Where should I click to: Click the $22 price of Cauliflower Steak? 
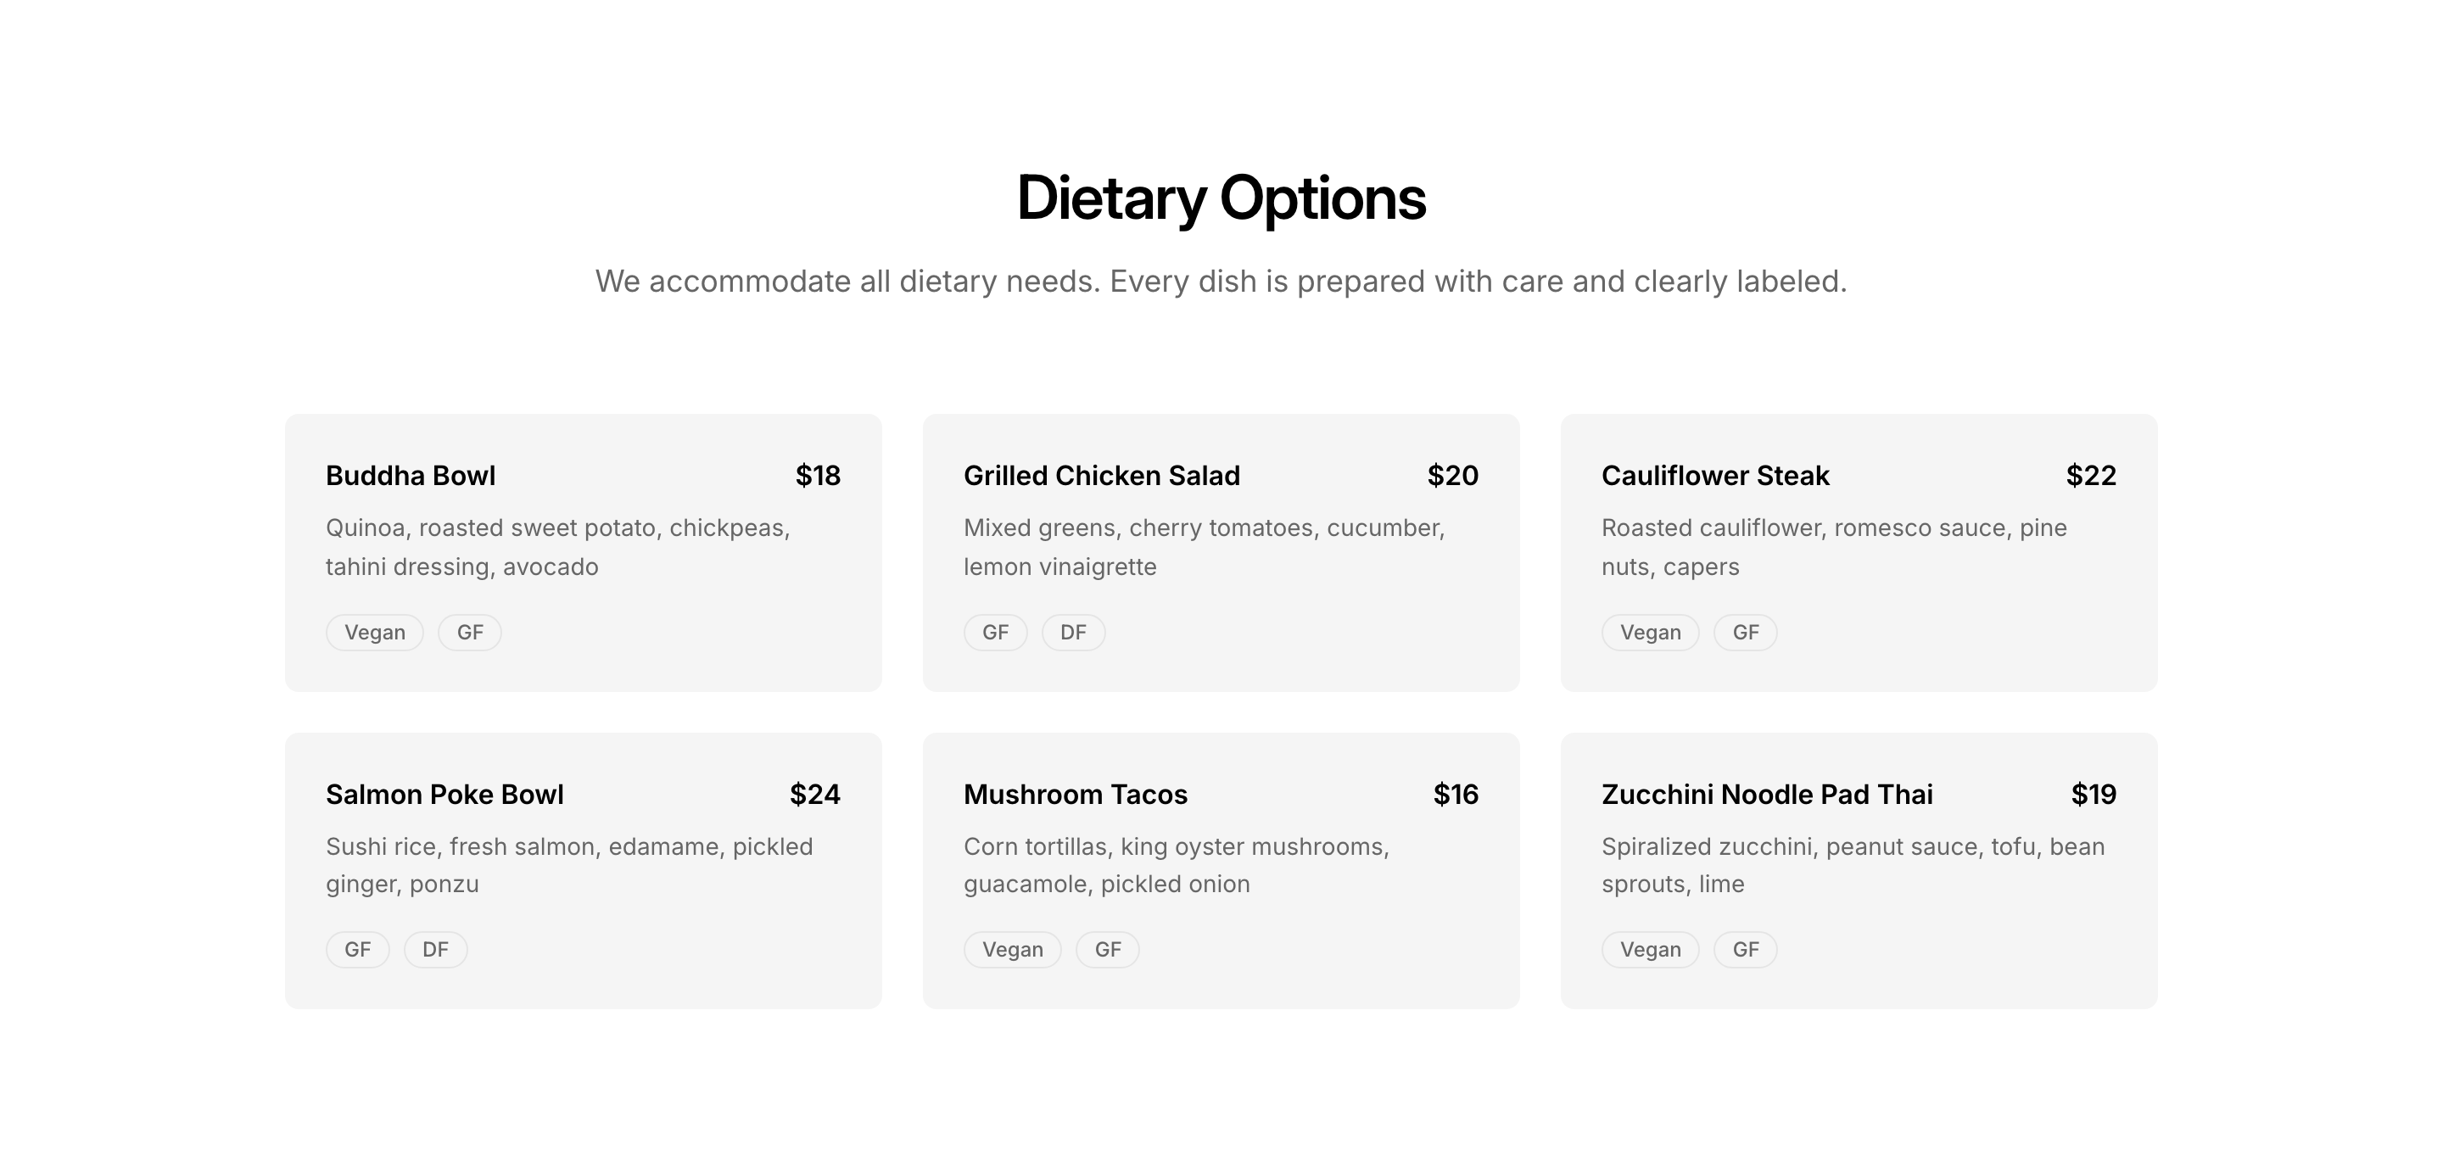2090,475
